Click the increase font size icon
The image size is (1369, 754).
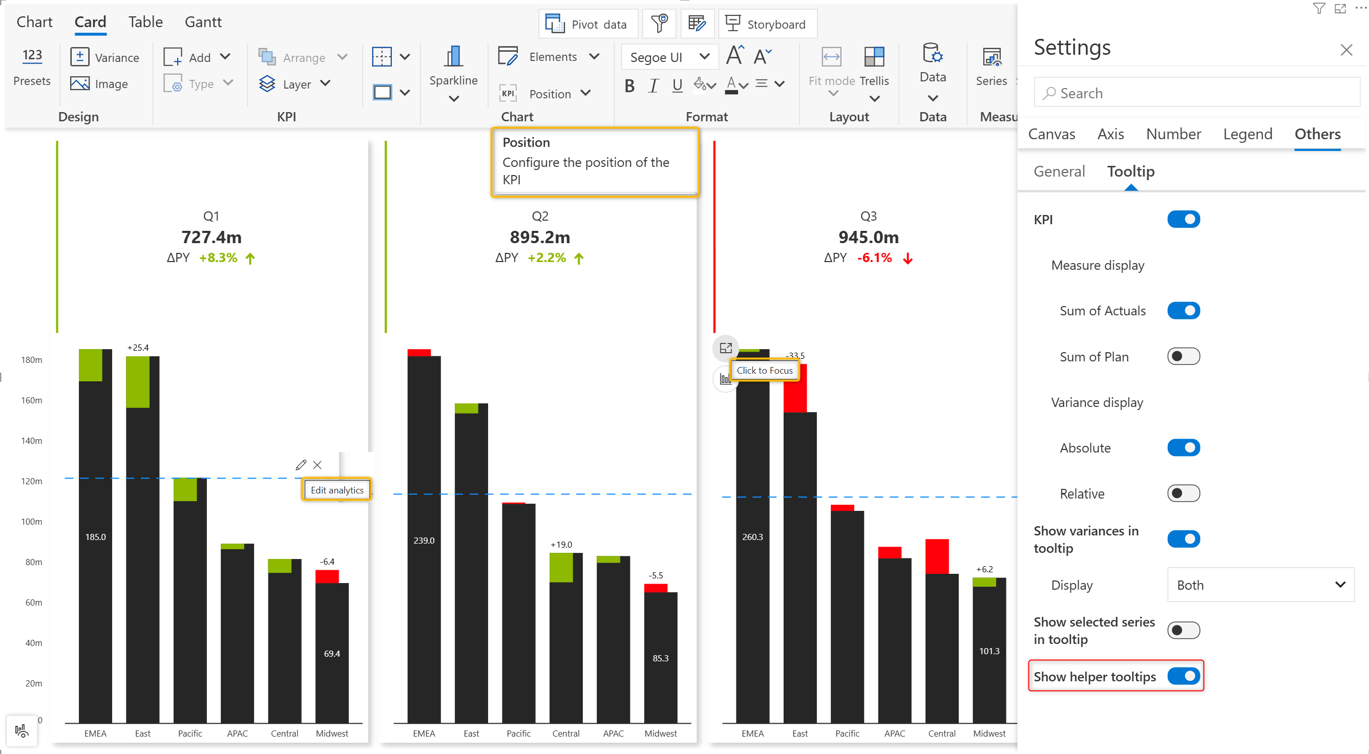(x=735, y=55)
